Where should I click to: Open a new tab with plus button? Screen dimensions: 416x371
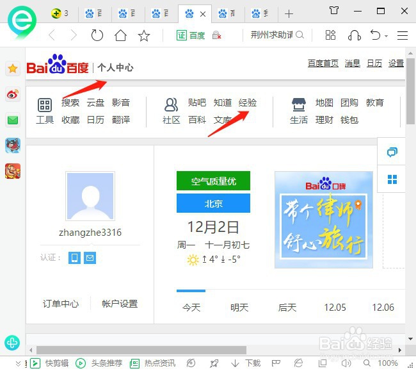coord(289,13)
